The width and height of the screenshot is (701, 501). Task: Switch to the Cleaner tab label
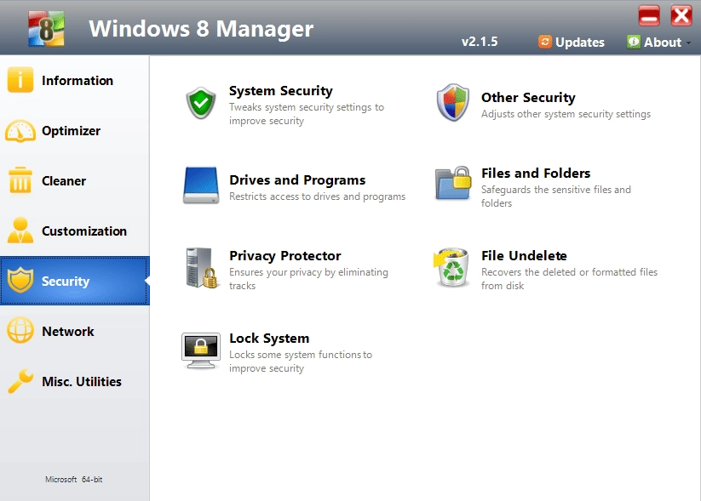[64, 181]
